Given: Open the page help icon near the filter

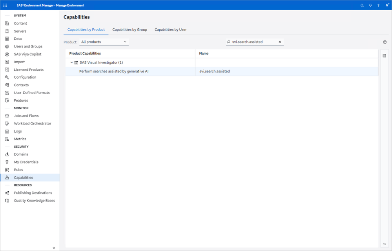Looking at the screenshot, I should [x=385, y=42].
